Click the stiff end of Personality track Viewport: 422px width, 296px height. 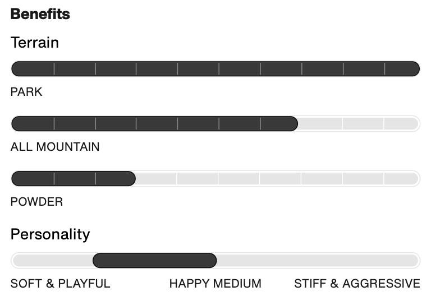click(318, 260)
